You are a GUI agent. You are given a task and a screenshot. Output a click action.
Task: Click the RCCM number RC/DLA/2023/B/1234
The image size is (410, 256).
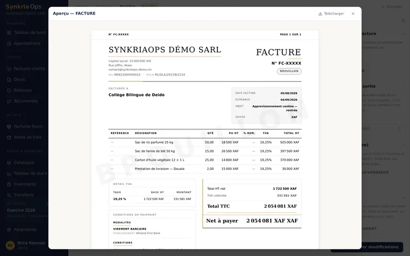[x=170, y=75]
